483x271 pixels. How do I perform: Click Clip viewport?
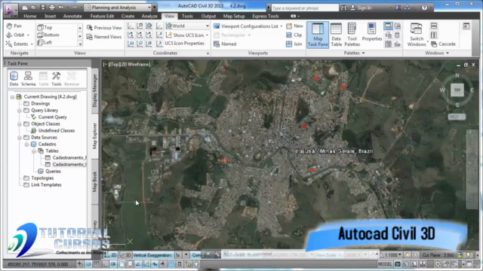pyautogui.click(x=294, y=35)
